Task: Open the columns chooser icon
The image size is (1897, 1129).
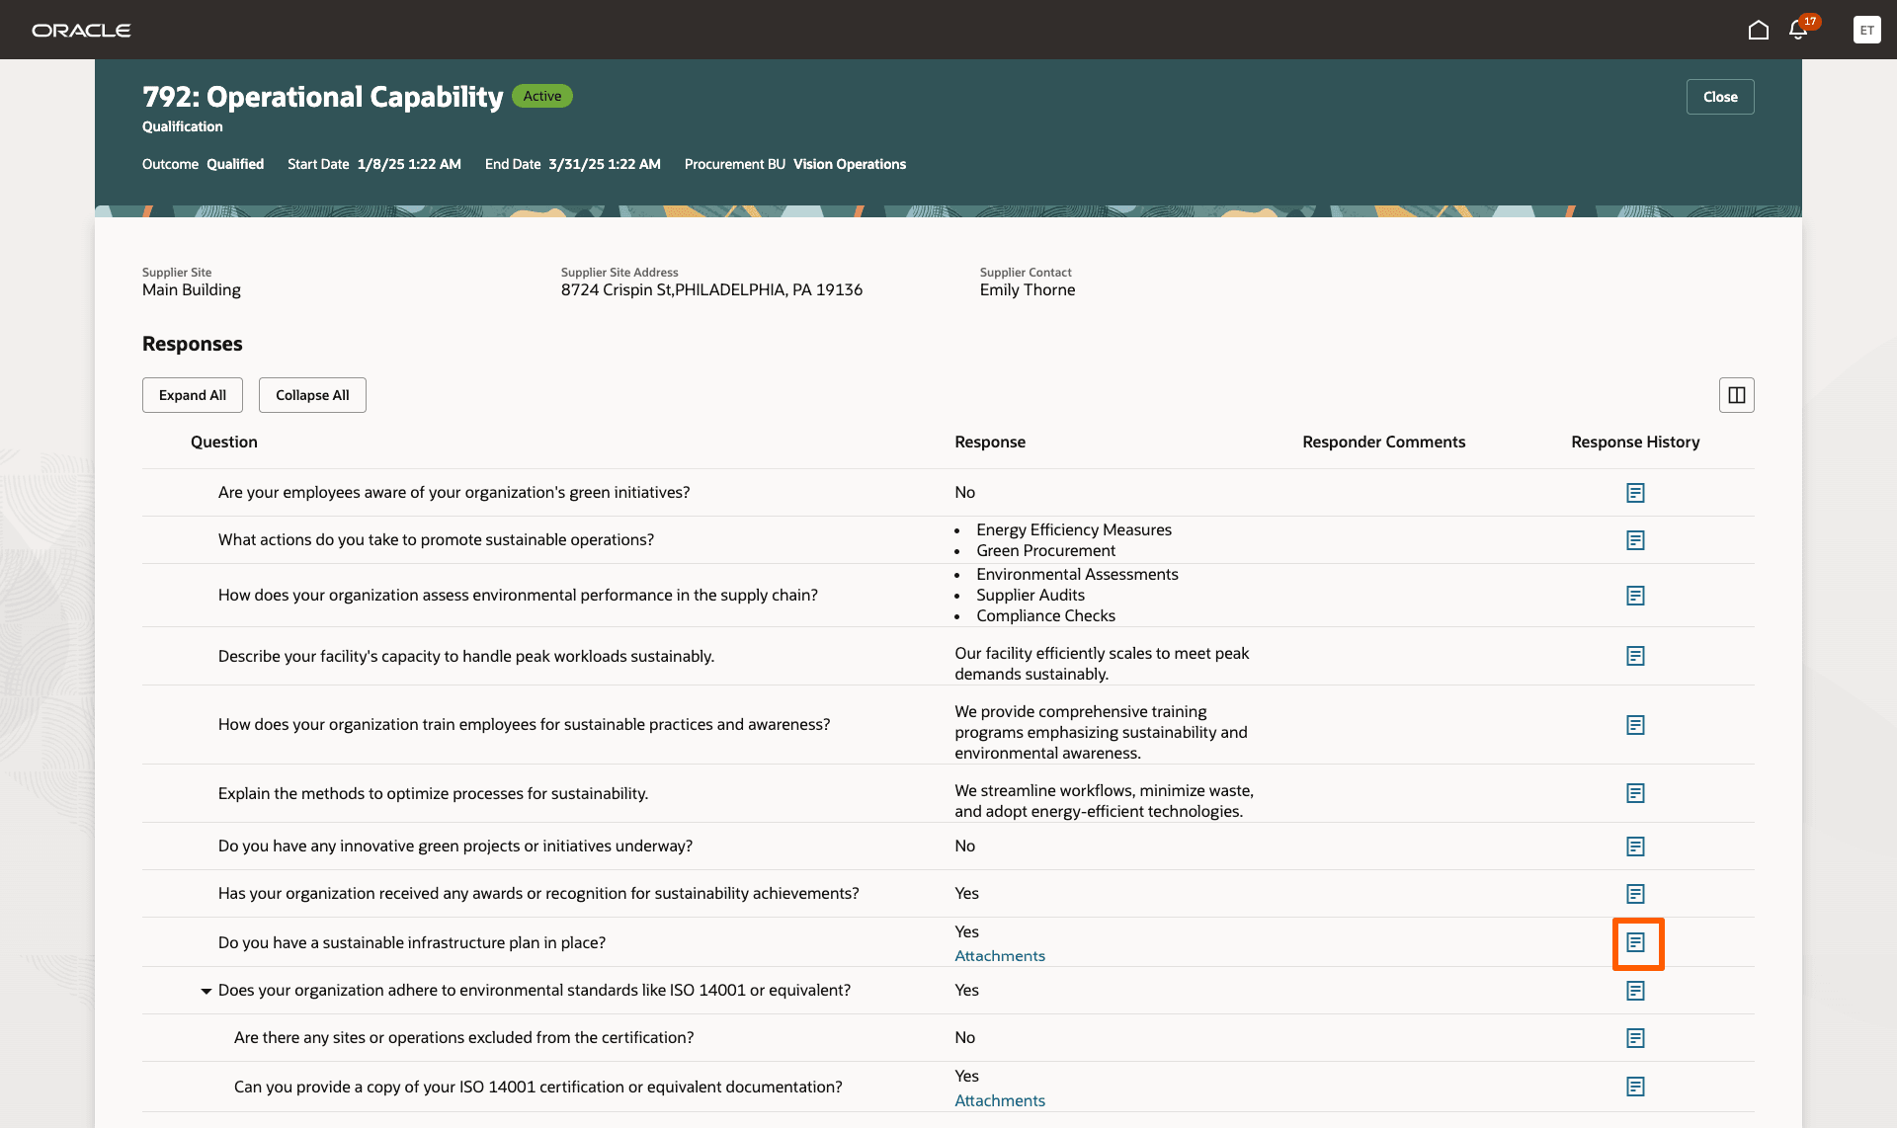Action: click(1736, 395)
